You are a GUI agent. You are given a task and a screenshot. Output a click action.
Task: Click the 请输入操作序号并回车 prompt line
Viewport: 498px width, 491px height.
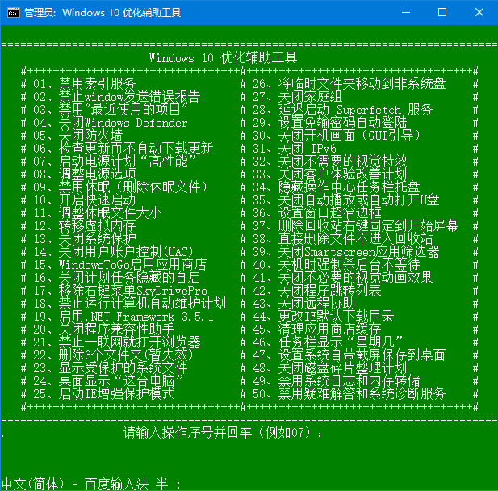pyautogui.click(x=222, y=433)
